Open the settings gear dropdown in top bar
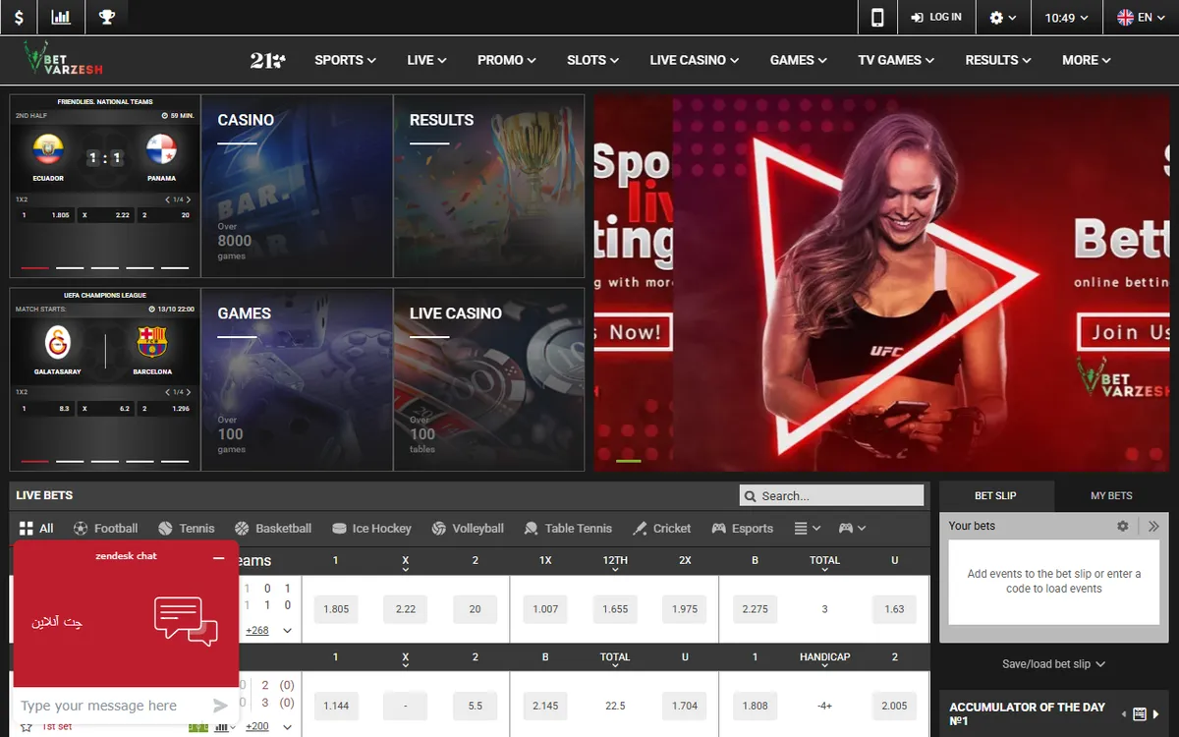Image resolution: width=1179 pixels, height=737 pixels. click(x=1002, y=18)
